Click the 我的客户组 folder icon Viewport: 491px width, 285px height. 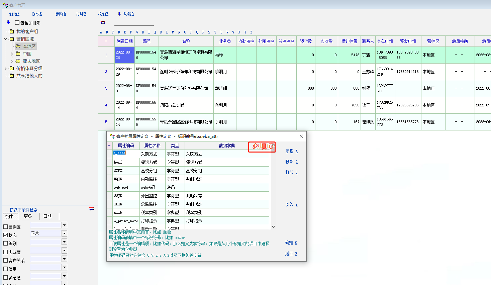(x=12, y=31)
